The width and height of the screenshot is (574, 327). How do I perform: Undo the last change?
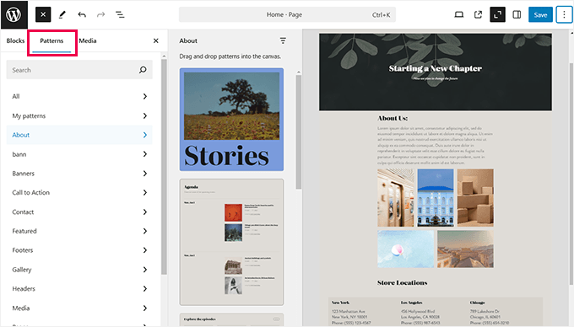[82, 14]
